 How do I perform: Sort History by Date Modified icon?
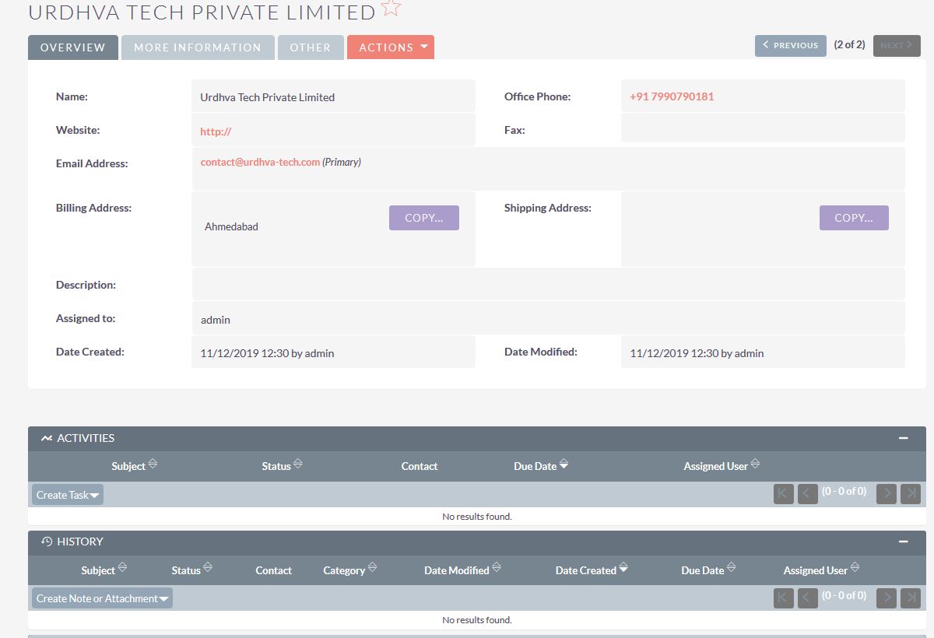pos(497,568)
